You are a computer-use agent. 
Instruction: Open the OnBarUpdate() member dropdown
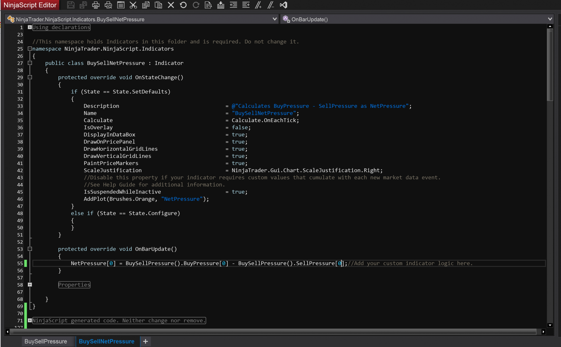click(550, 19)
